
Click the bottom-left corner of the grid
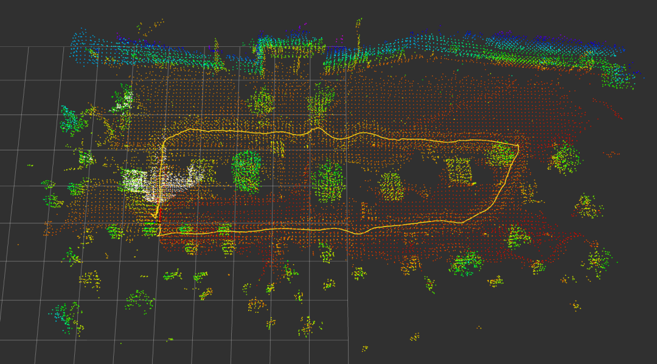(1, 340)
